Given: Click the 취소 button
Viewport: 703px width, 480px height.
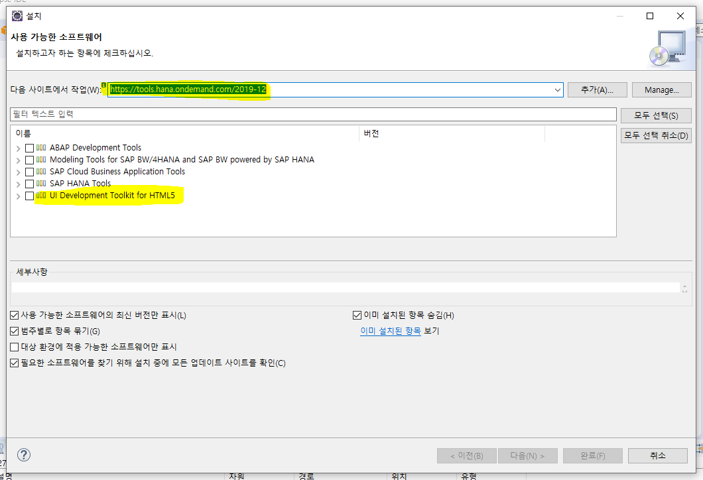Looking at the screenshot, I should point(657,455).
